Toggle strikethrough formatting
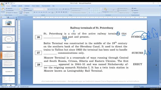This screenshot has width=161, height=90. pos(42,12)
